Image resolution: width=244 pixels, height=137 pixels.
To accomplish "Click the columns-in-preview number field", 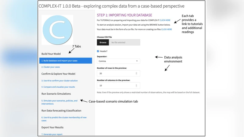I will 116,86.
